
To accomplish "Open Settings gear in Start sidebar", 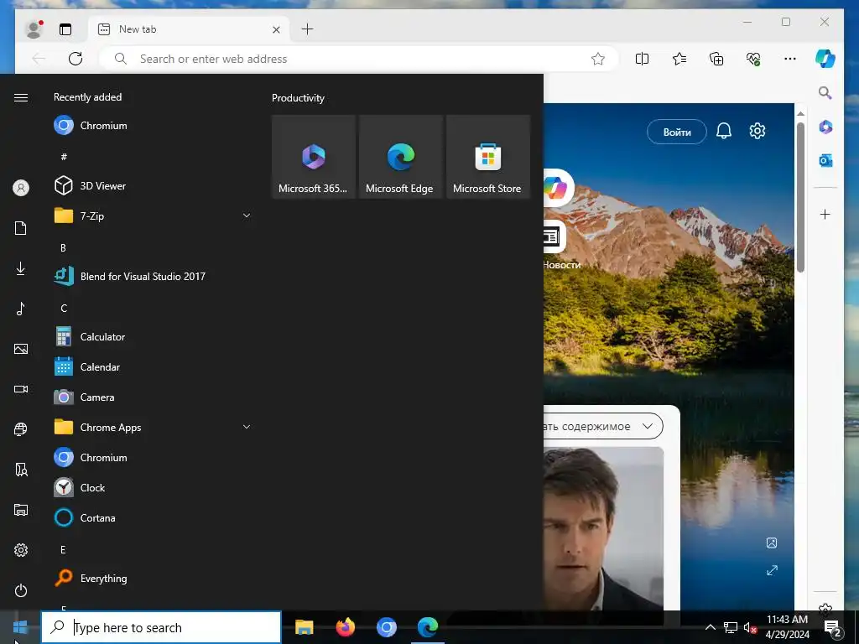I will click(x=21, y=550).
